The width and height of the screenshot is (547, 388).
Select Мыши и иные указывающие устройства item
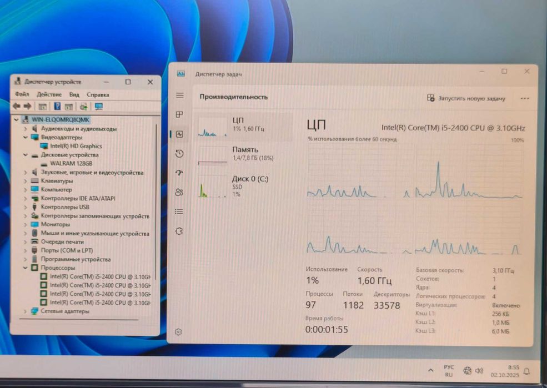point(95,233)
